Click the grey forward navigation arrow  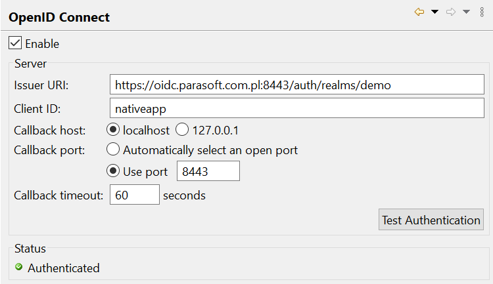click(x=451, y=12)
